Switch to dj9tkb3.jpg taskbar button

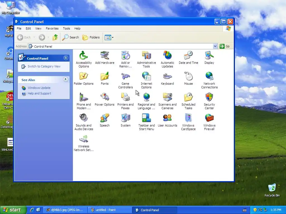pos(65,210)
